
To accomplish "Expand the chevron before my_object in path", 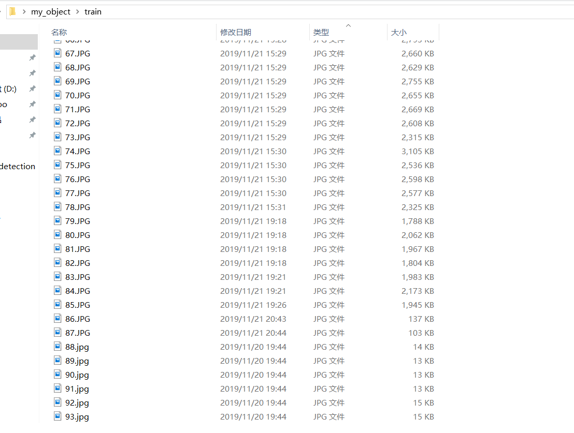I will (24, 12).
